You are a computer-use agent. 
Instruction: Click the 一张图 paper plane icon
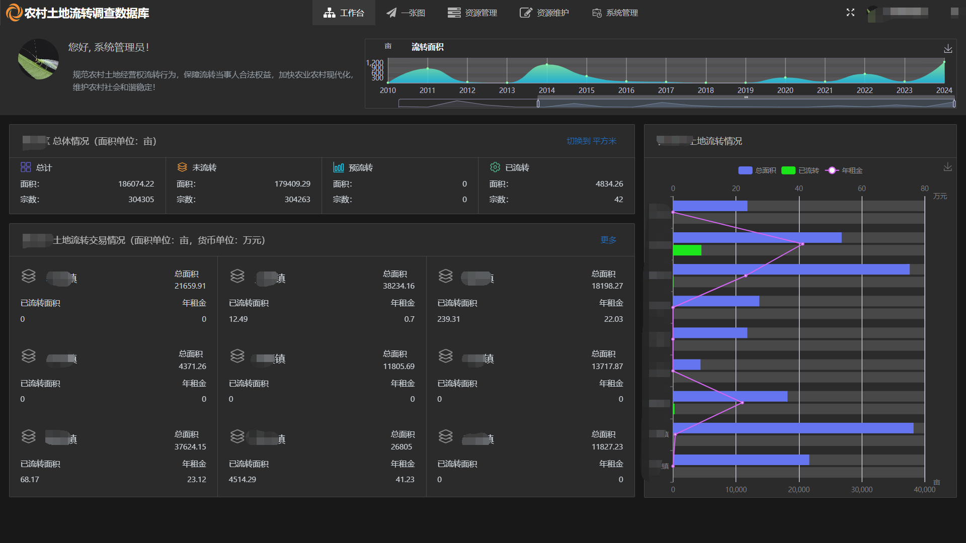tap(391, 13)
